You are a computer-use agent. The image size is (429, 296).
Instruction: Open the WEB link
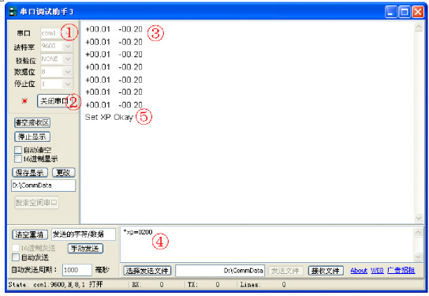(x=377, y=271)
